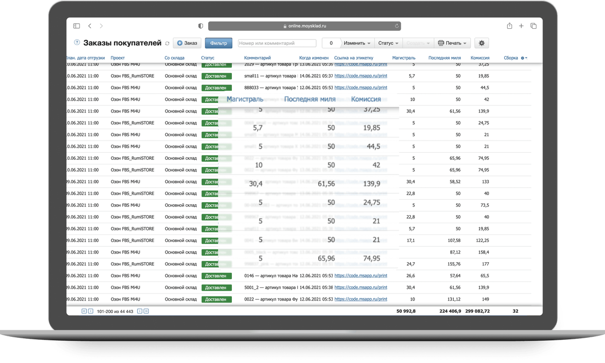
Task: Sort by the Магистраль column header
Action: pos(404,58)
